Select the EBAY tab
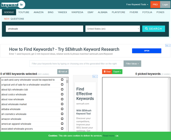This screenshot has width=171, height=140. 91,12
